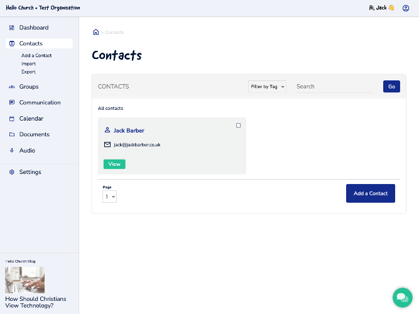Image resolution: width=419 pixels, height=314 pixels.
Task: Open the blog post thumbnail image
Action: click(x=25, y=280)
